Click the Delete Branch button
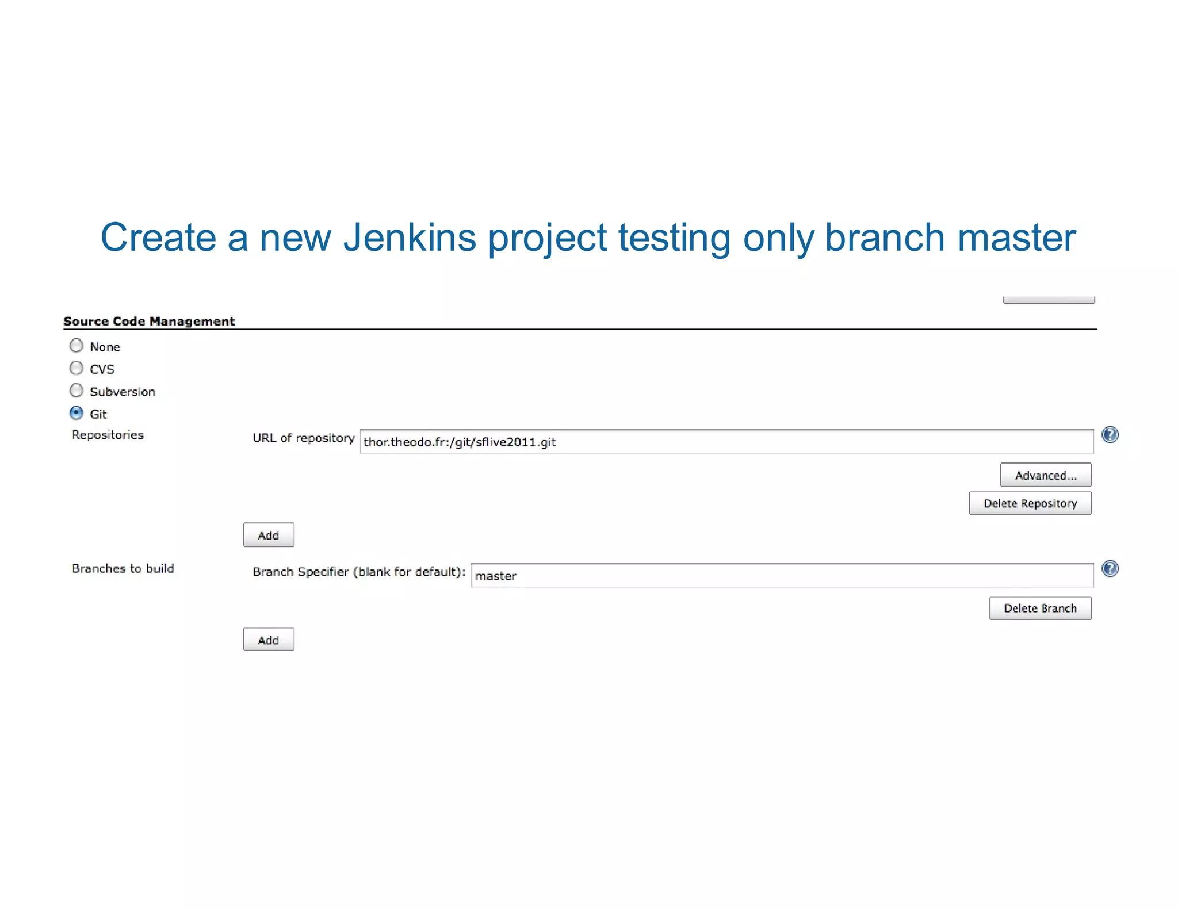 point(1041,608)
